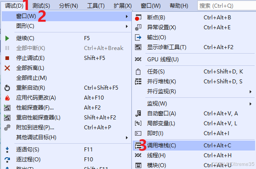The width and height of the screenshot is (256, 169).
Task: Open the 测试(S) Test menu
Action: (x=41, y=6)
